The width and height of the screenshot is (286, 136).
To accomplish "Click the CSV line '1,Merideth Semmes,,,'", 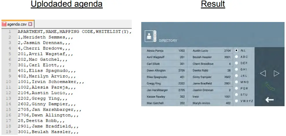I will coord(45,37).
